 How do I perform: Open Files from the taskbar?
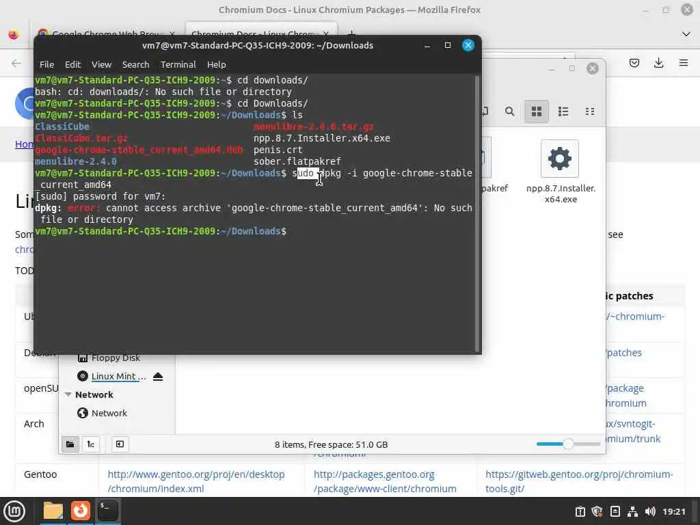click(x=53, y=511)
